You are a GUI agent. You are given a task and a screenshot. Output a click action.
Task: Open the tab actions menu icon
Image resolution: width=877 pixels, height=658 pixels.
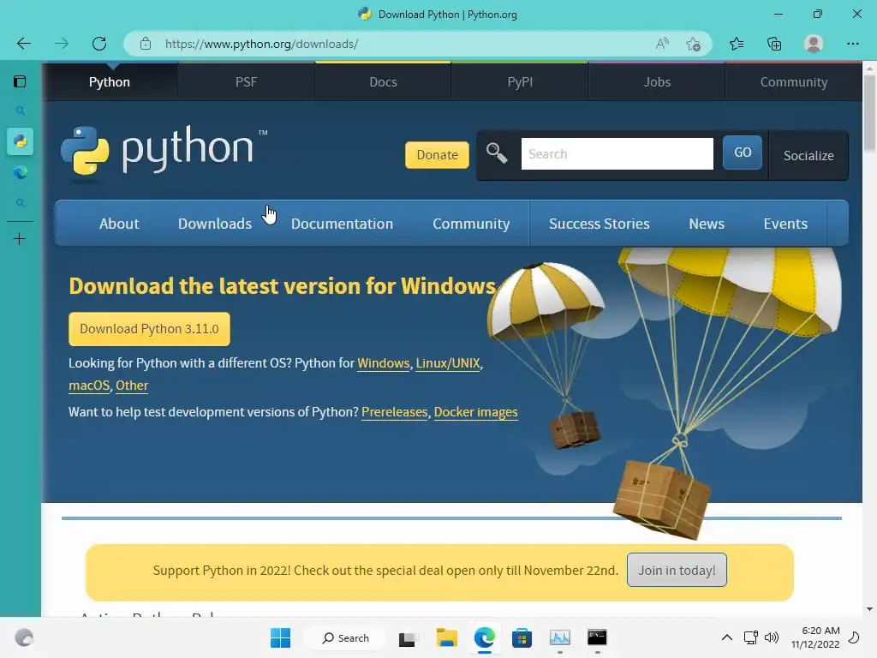click(x=20, y=81)
